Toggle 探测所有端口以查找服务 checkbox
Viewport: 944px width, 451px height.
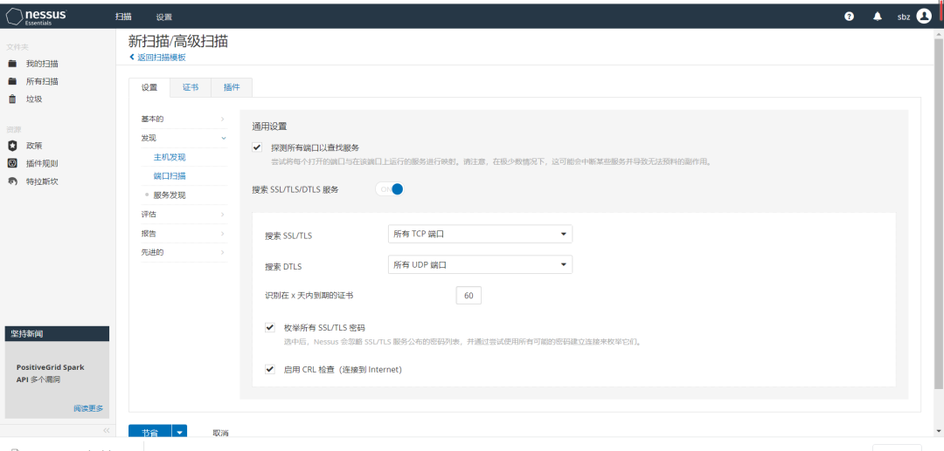257,147
